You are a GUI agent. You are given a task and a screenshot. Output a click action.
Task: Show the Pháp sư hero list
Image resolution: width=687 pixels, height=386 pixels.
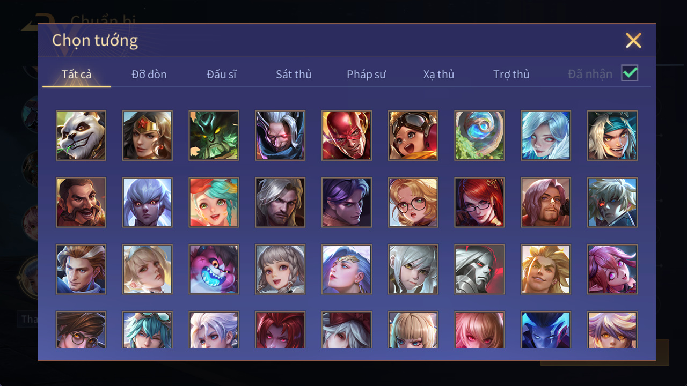point(366,75)
